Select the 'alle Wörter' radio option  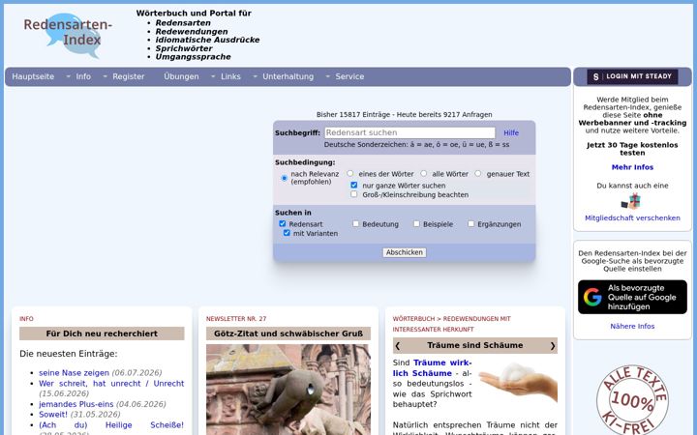tap(424, 174)
